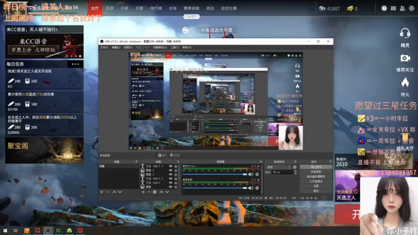Open the 工具(T) menu in OBS

click(175, 48)
